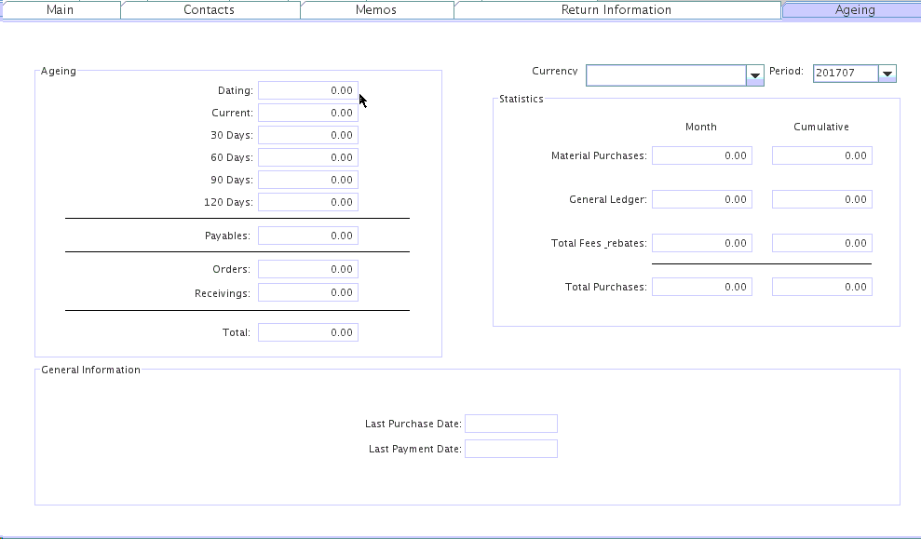Image resolution: width=921 pixels, height=539 pixels.
Task: Open the Contacts tab
Action: click(x=209, y=10)
